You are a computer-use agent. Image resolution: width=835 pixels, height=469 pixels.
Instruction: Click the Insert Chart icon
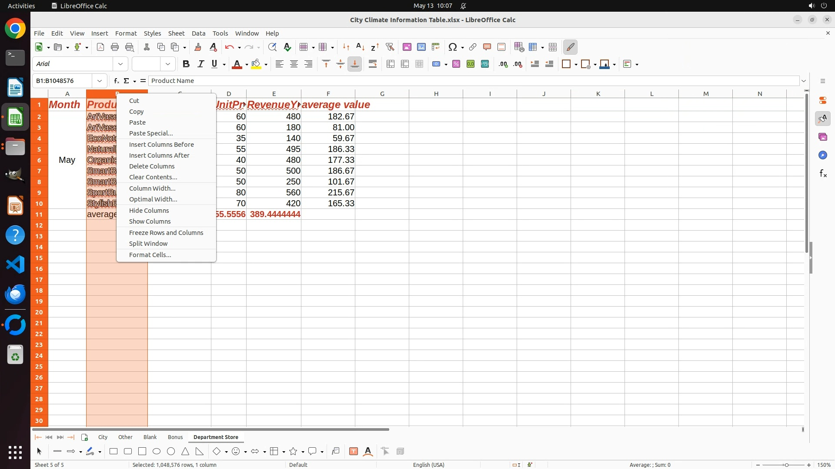coord(421,47)
